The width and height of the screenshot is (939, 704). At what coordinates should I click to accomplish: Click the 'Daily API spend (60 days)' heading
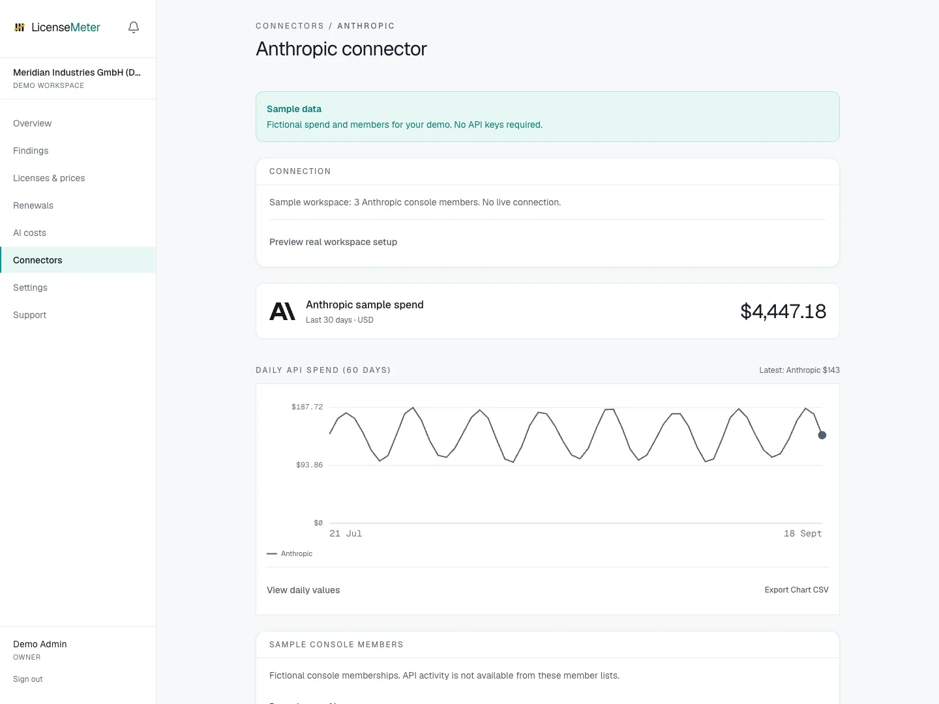click(323, 370)
